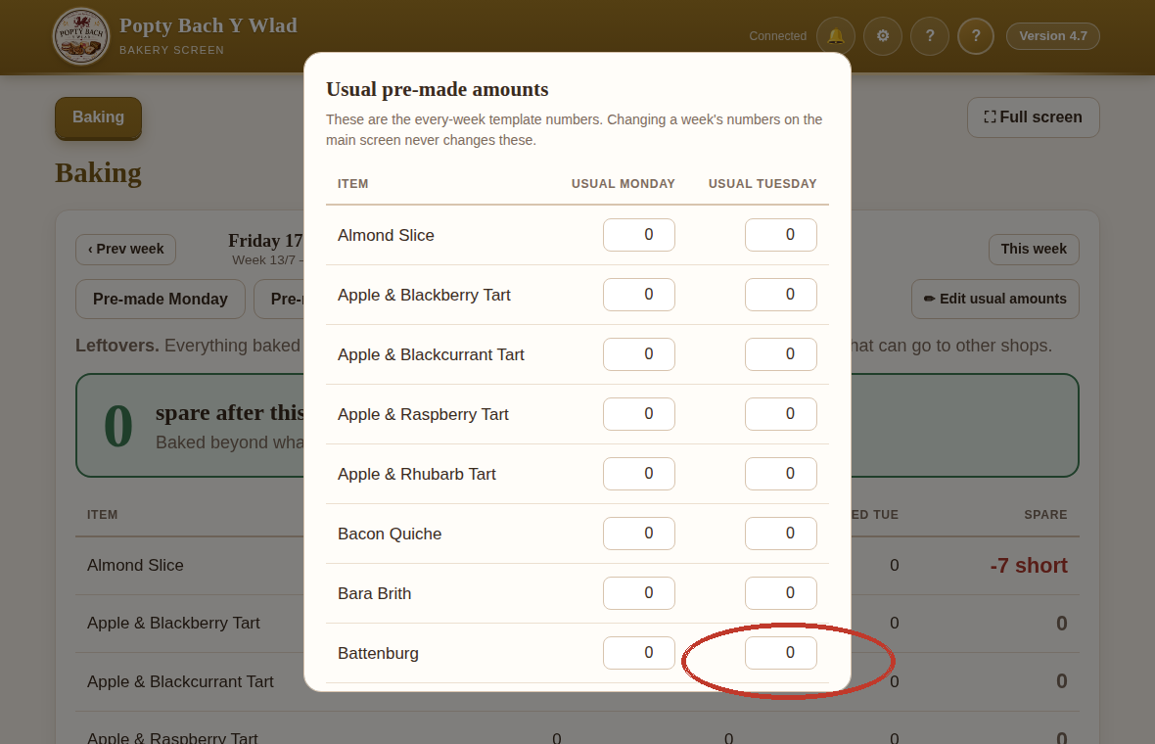Click the second question mark icon
This screenshot has height=744, width=1155.
point(976,36)
